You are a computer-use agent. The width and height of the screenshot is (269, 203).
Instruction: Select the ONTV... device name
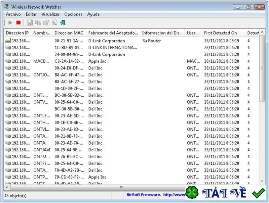[x=41, y=102]
